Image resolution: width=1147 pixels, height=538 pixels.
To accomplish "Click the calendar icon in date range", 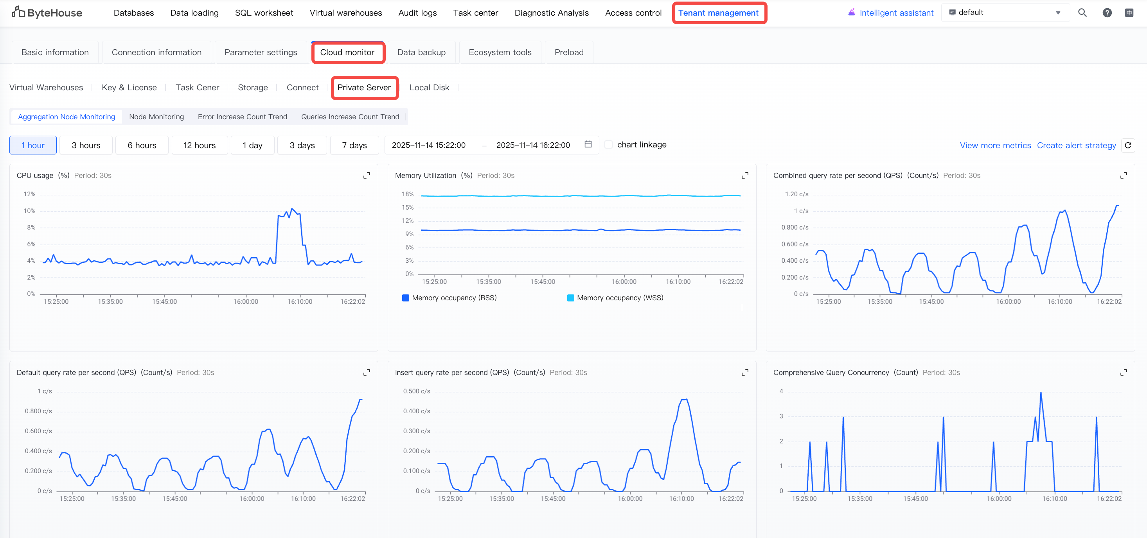I will click(588, 144).
